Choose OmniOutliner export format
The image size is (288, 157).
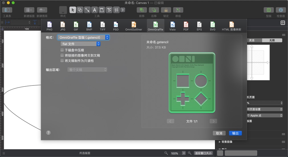coord(134,26)
